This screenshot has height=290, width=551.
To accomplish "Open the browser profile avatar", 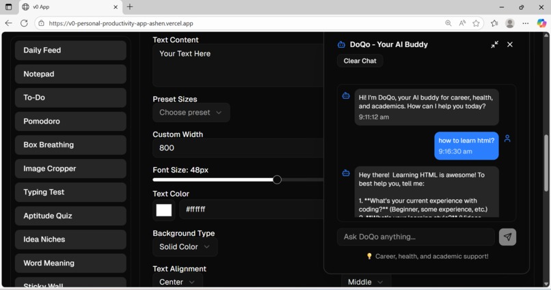I will pos(510,23).
